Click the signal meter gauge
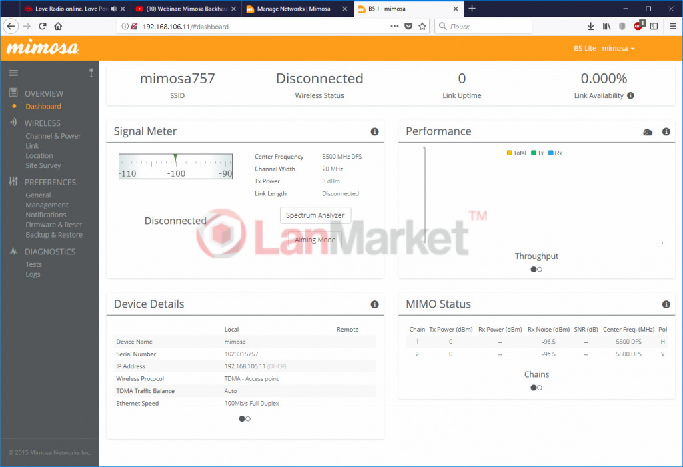The height and width of the screenshot is (467, 683). pyautogui.click(x=175, y=167)
